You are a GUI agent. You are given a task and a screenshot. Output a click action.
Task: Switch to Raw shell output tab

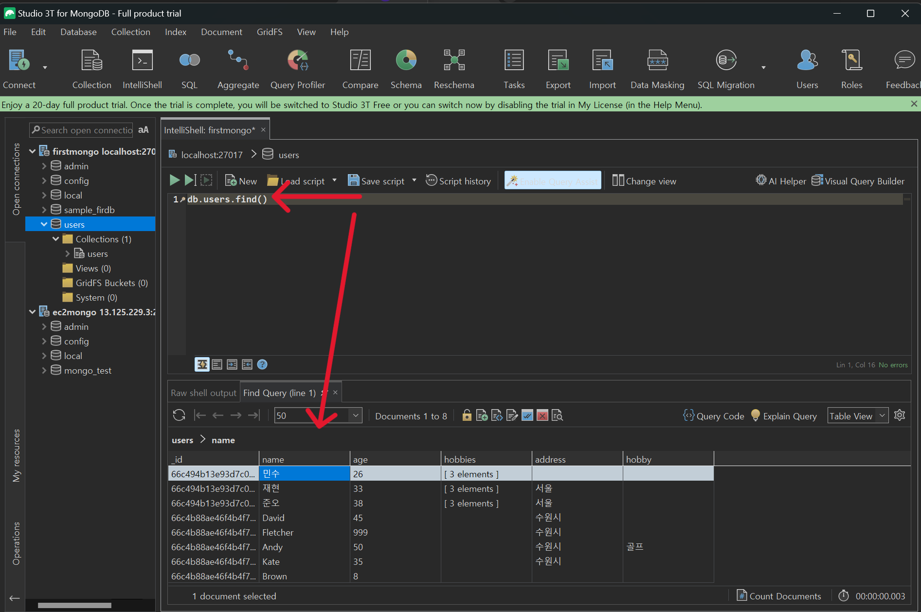click(203, 393)
